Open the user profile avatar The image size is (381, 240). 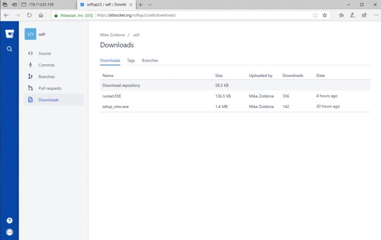click(x=9, y=232)
